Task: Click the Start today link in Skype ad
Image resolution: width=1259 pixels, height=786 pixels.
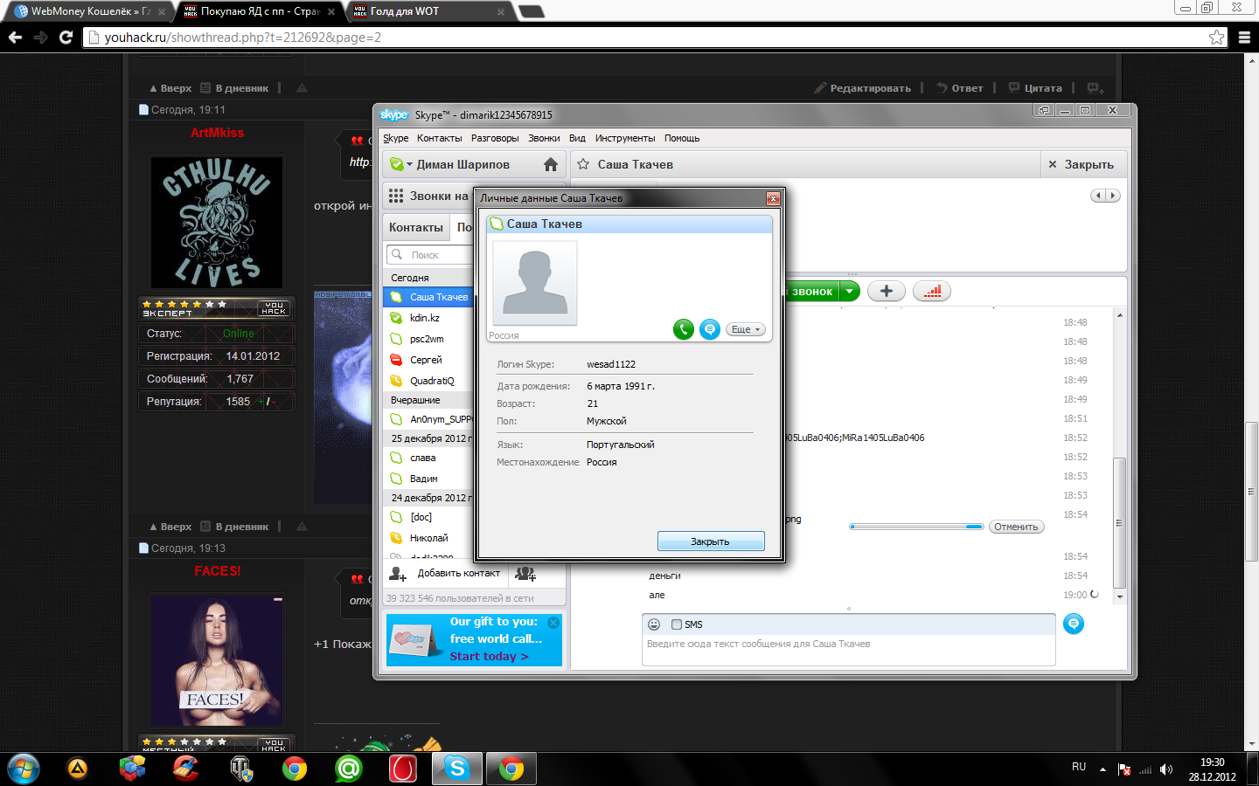Action: (490, 657)
